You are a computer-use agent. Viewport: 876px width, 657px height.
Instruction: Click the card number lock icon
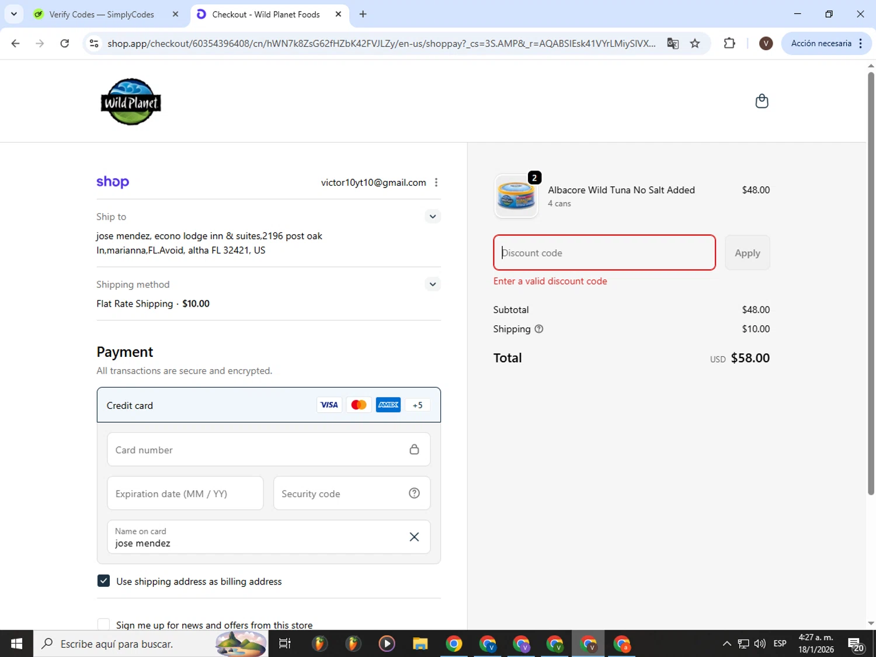(x=414, y=449)
